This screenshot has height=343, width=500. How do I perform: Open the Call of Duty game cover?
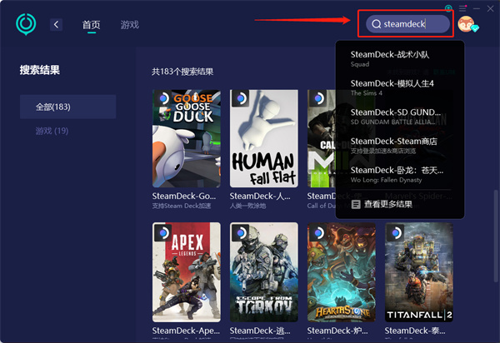(322, 138)
